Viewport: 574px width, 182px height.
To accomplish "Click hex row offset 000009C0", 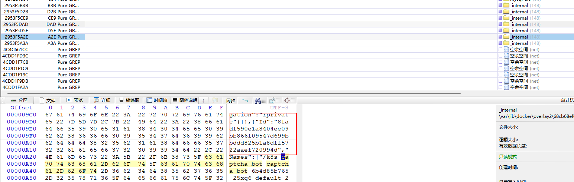I will [x=22, y=115].
